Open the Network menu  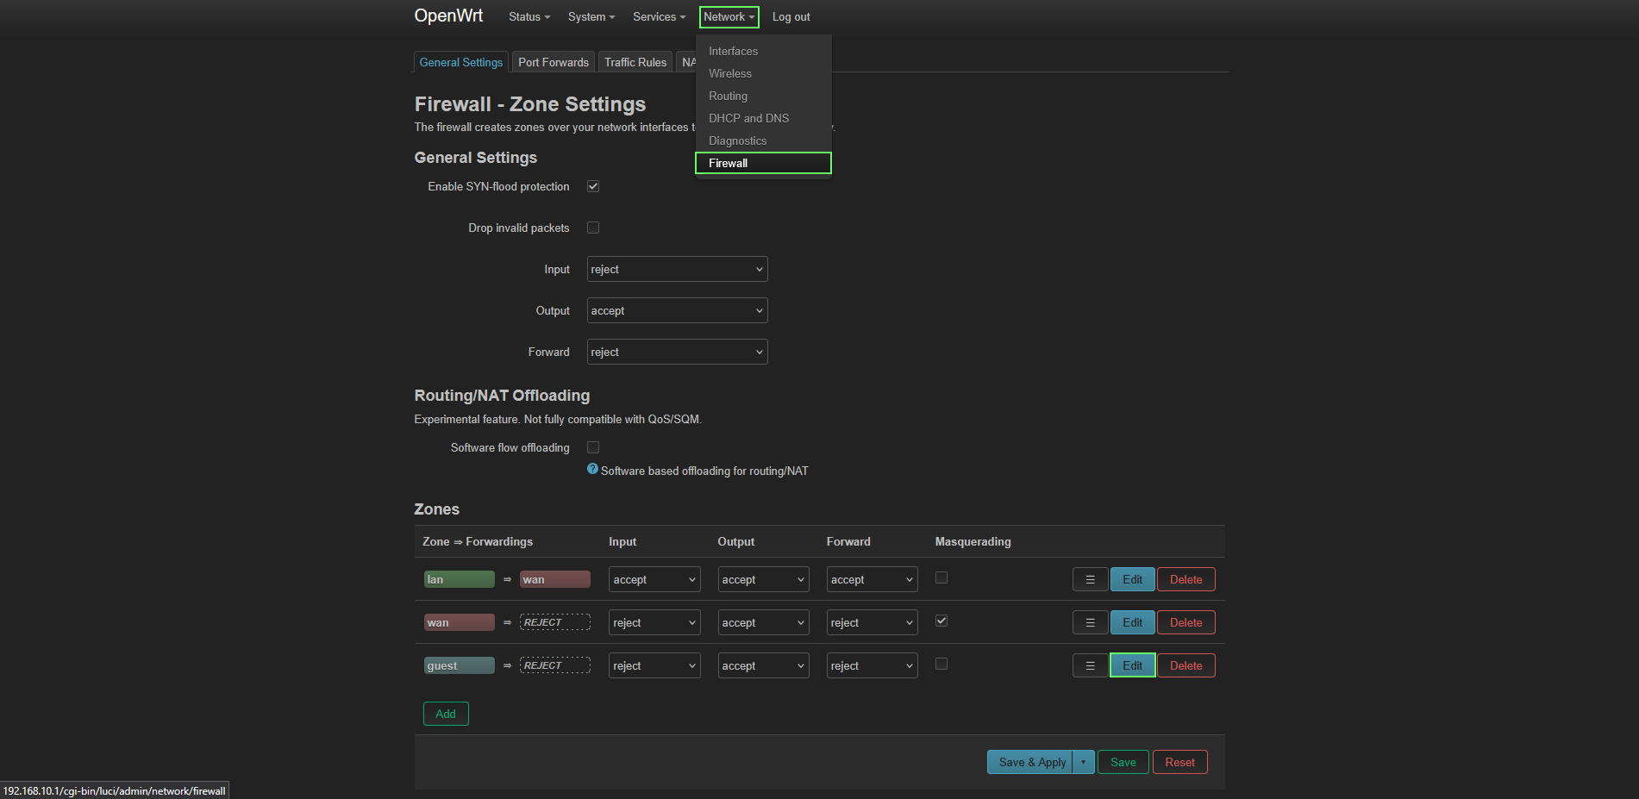[729, 16]
